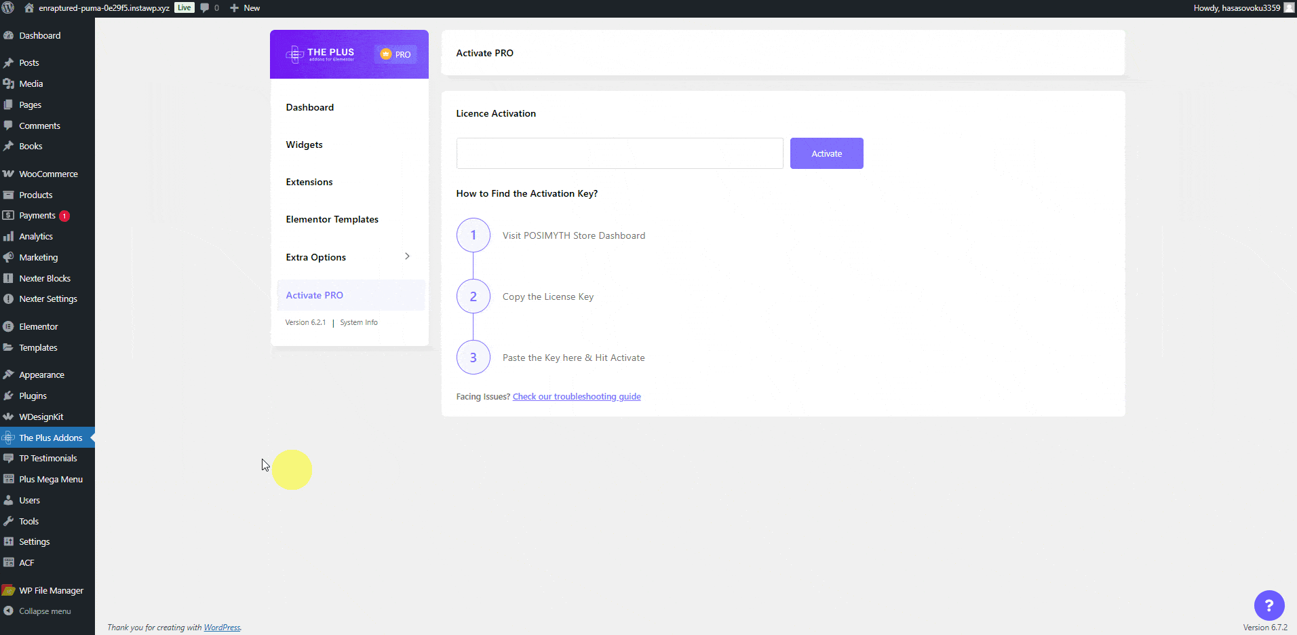Viewport: 1297px width, 635px height.
Task: Click the WooCommerce icon
Action: pyautogui.click(x=8, y=174)
